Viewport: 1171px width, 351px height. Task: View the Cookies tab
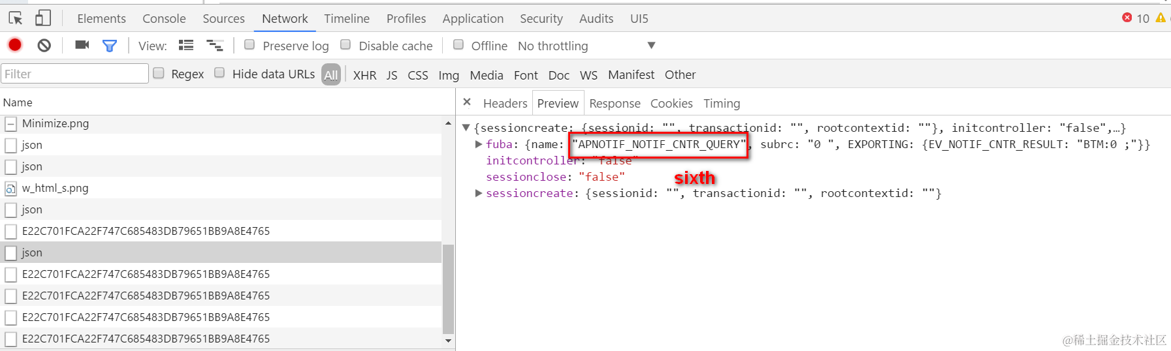tap(671, 103)
